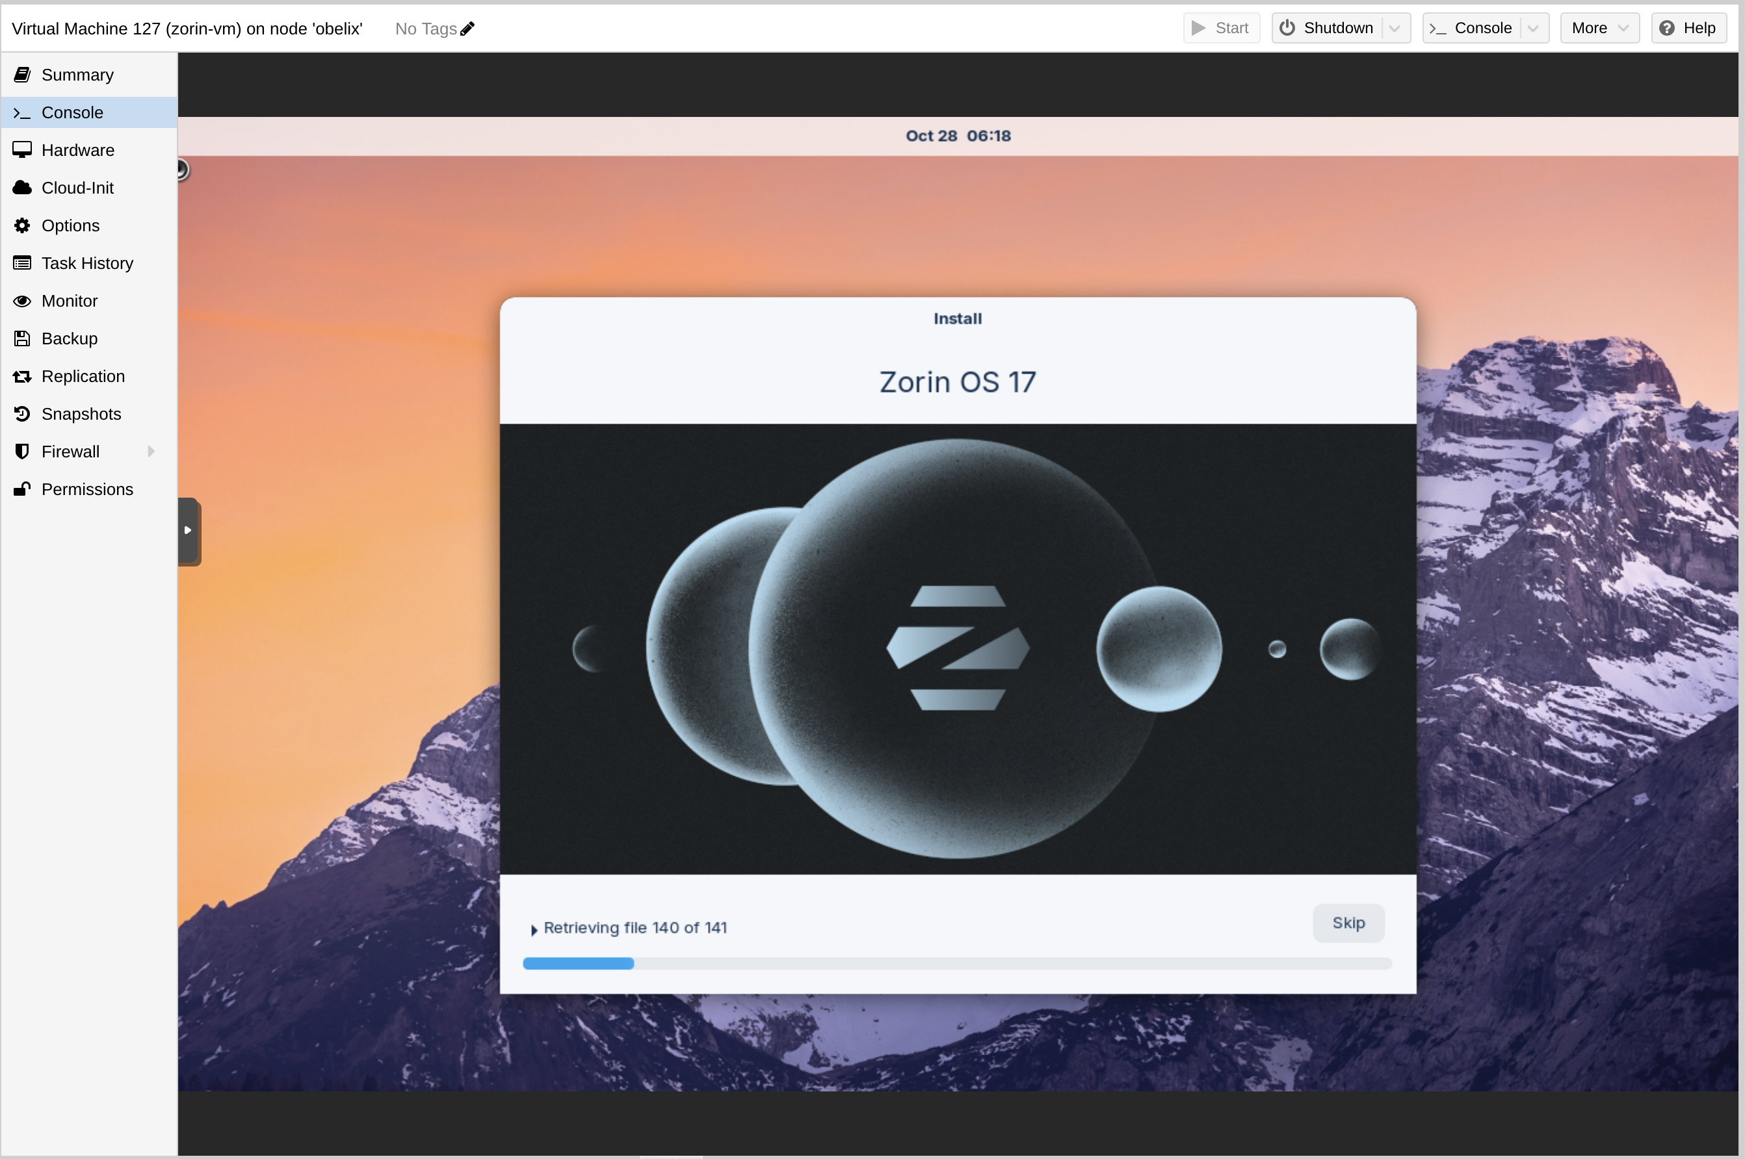
Task: Open Task History panel
Action: [86, 262]
